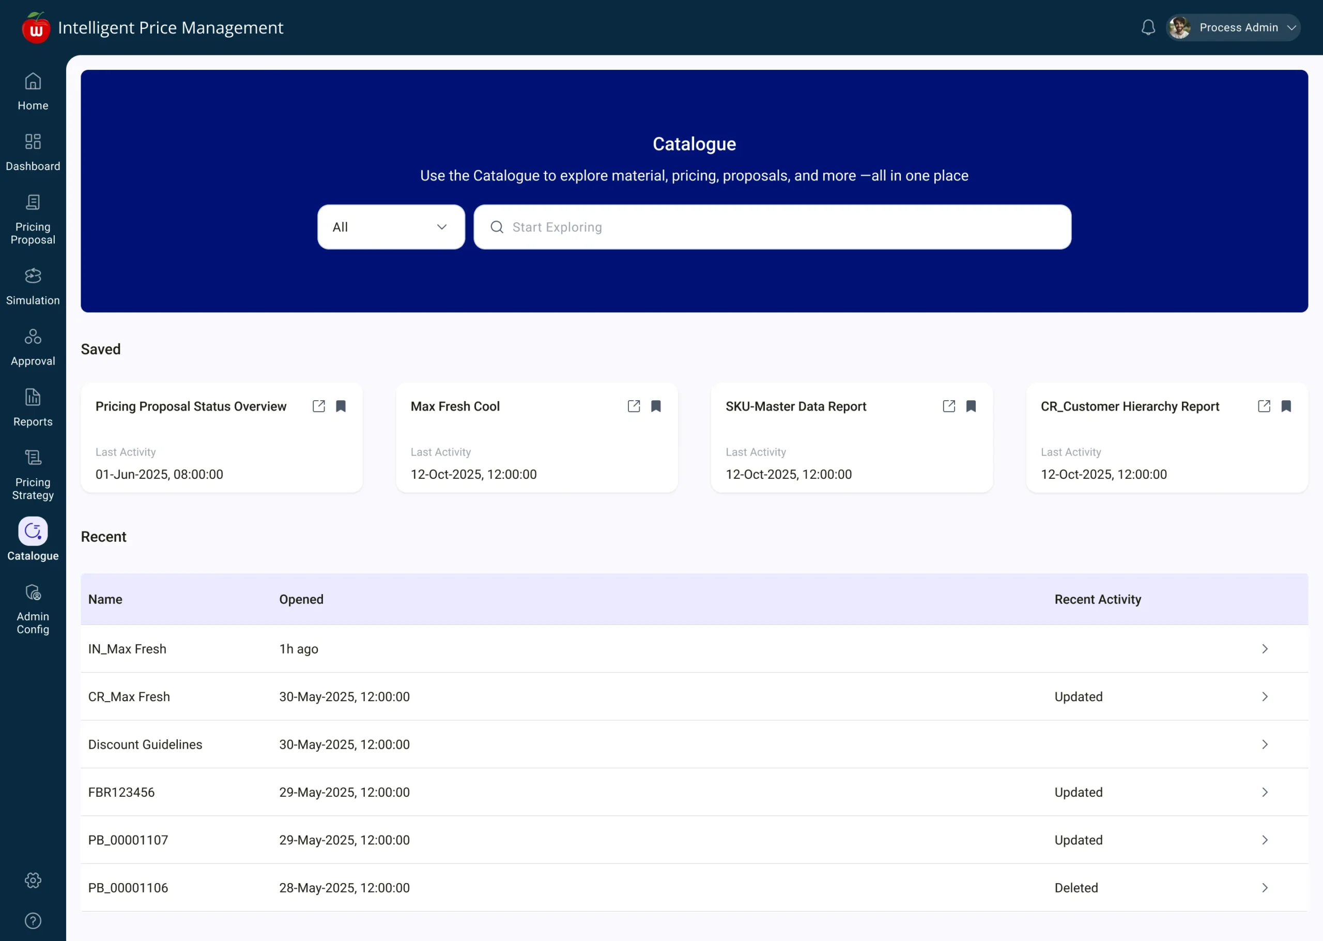Screen dimensions: 1323x941
Task: Unsave the Pricing Proposal Status Overview bookmark
Action: pyautogui.click(x=341, y=406)
